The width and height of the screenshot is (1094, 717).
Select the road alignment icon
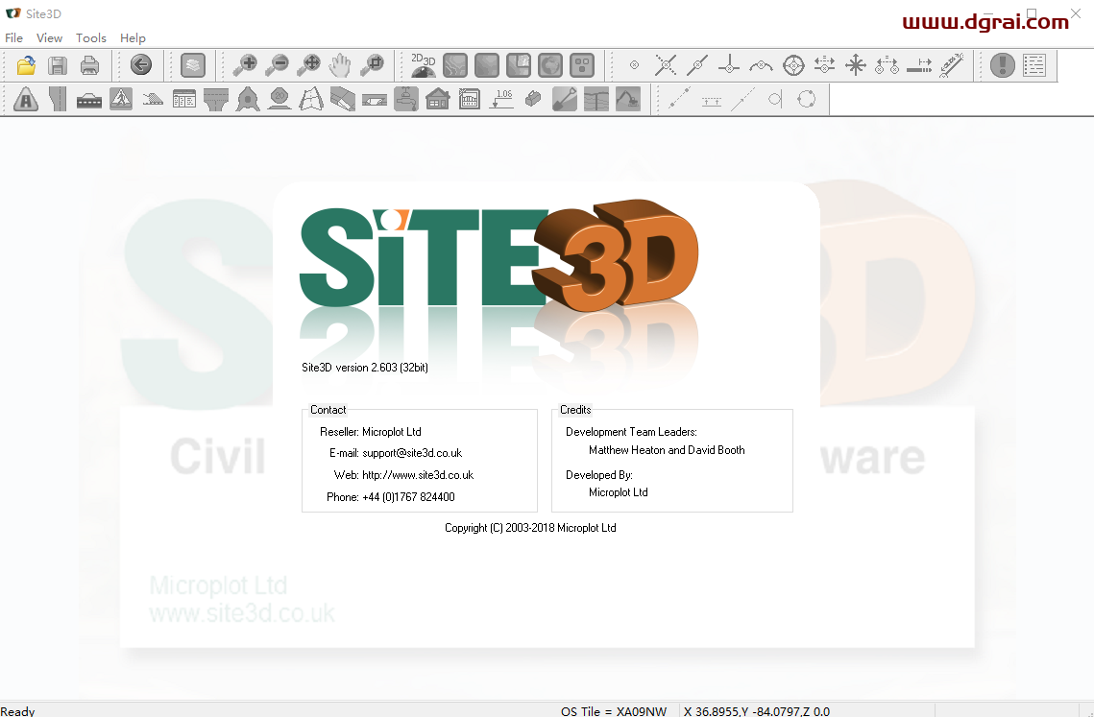[58, 99]
